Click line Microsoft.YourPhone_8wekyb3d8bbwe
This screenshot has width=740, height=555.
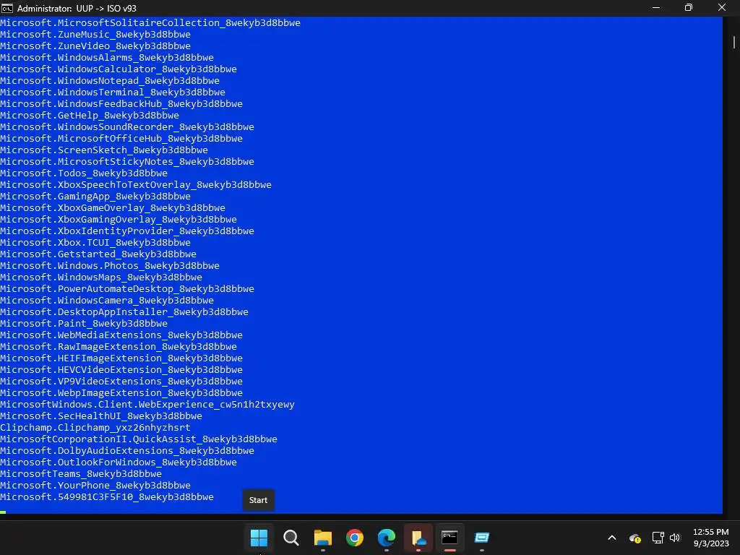pos(95,485)
